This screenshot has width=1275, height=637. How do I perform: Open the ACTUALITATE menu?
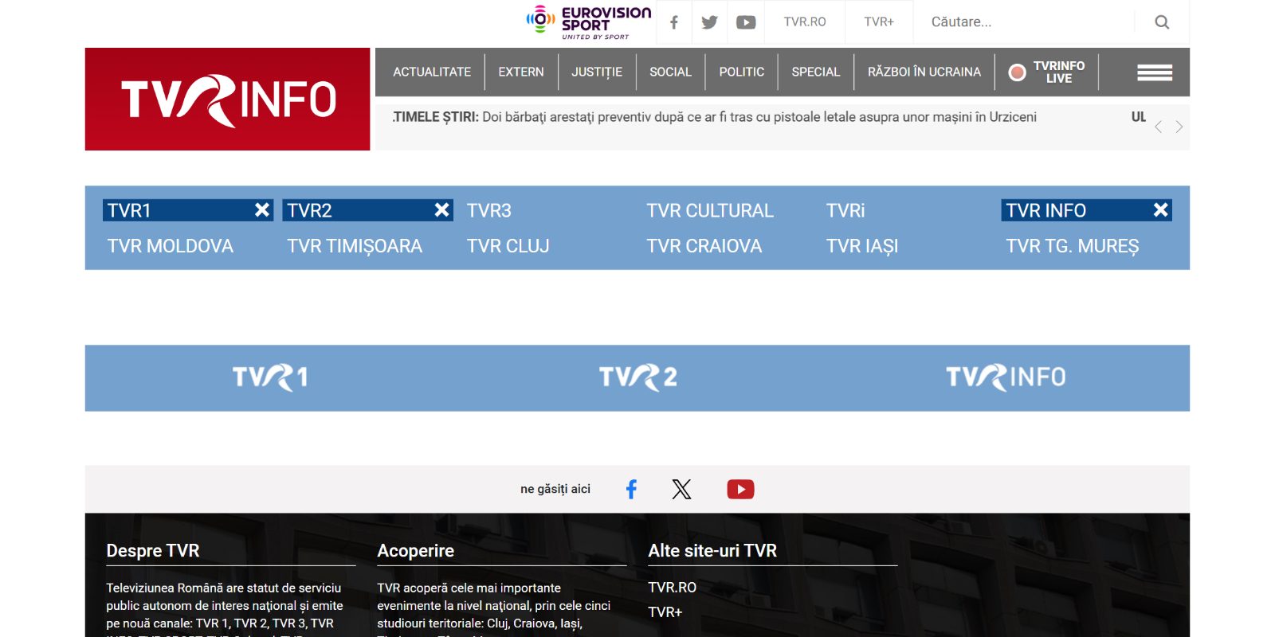[432, 72]
